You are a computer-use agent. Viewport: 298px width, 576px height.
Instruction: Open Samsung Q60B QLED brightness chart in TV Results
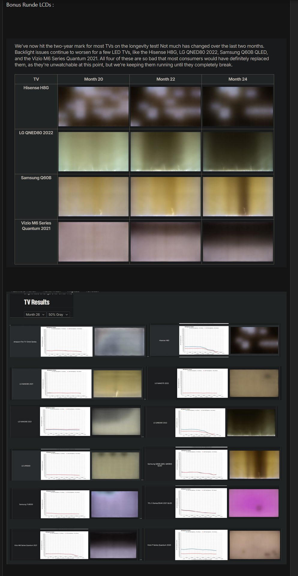coord(201,465)
